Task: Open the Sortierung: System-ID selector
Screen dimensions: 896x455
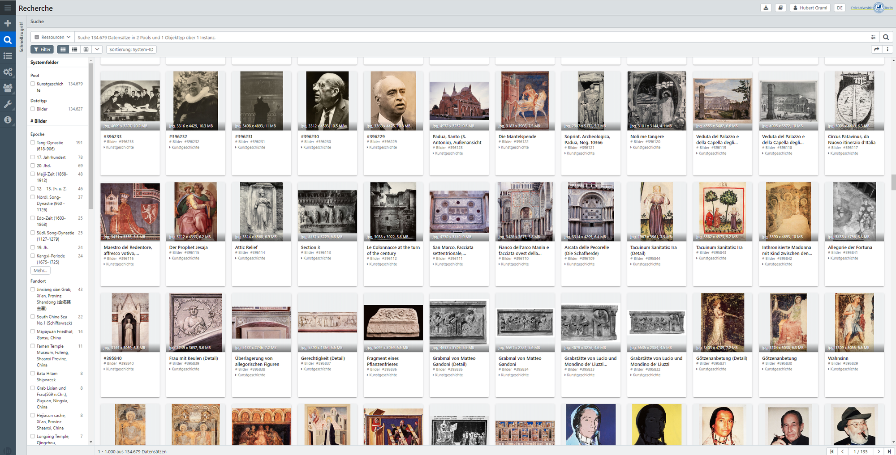Action: tap(131, 49)
